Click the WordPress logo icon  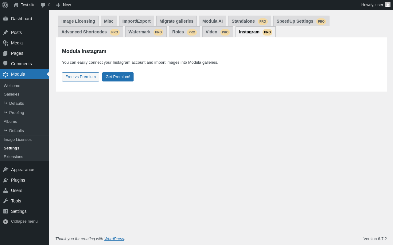pos(5,5)
